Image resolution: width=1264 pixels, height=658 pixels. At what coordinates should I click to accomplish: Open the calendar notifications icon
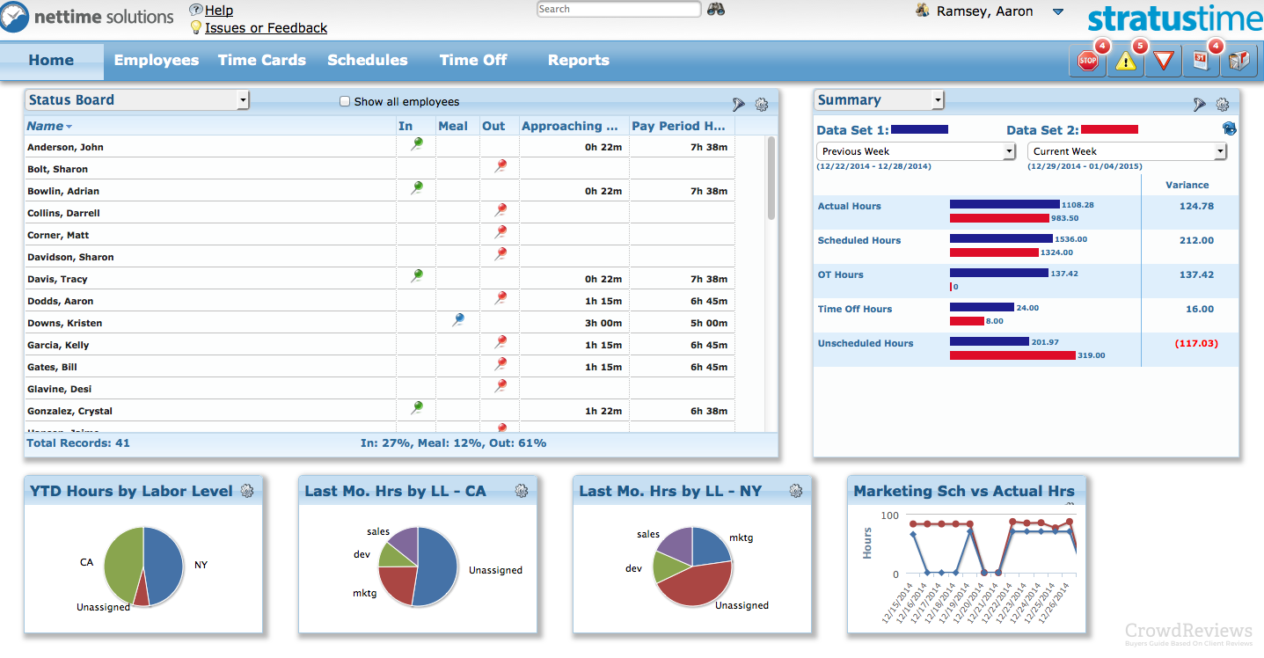[1201, 61]
